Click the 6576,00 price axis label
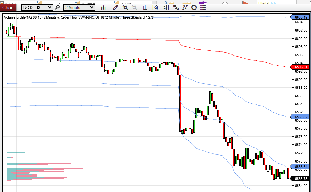 (x=301, y=137)
